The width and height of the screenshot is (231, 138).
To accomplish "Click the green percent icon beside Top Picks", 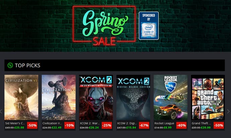I will point(10,65).
